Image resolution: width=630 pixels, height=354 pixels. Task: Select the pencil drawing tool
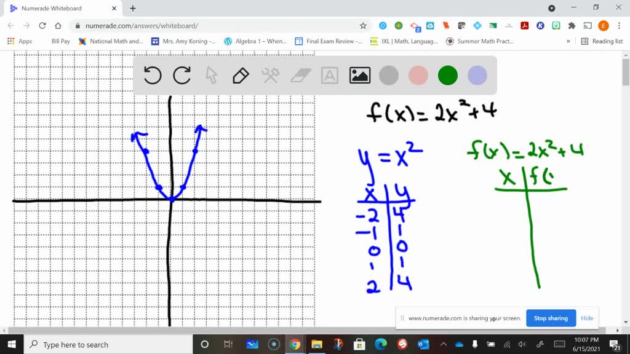pos(240,75)
